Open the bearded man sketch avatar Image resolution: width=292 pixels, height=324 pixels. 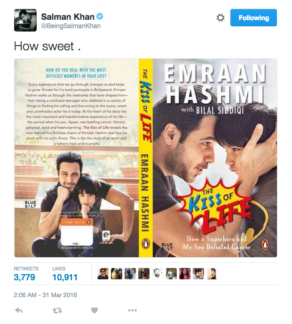click(x=158, y=274)
